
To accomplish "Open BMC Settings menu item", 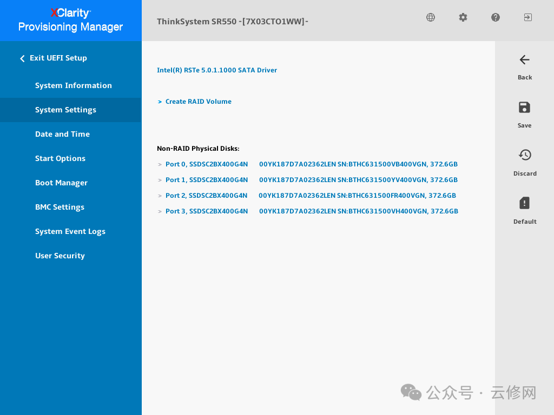I will [x=60, y=207].
